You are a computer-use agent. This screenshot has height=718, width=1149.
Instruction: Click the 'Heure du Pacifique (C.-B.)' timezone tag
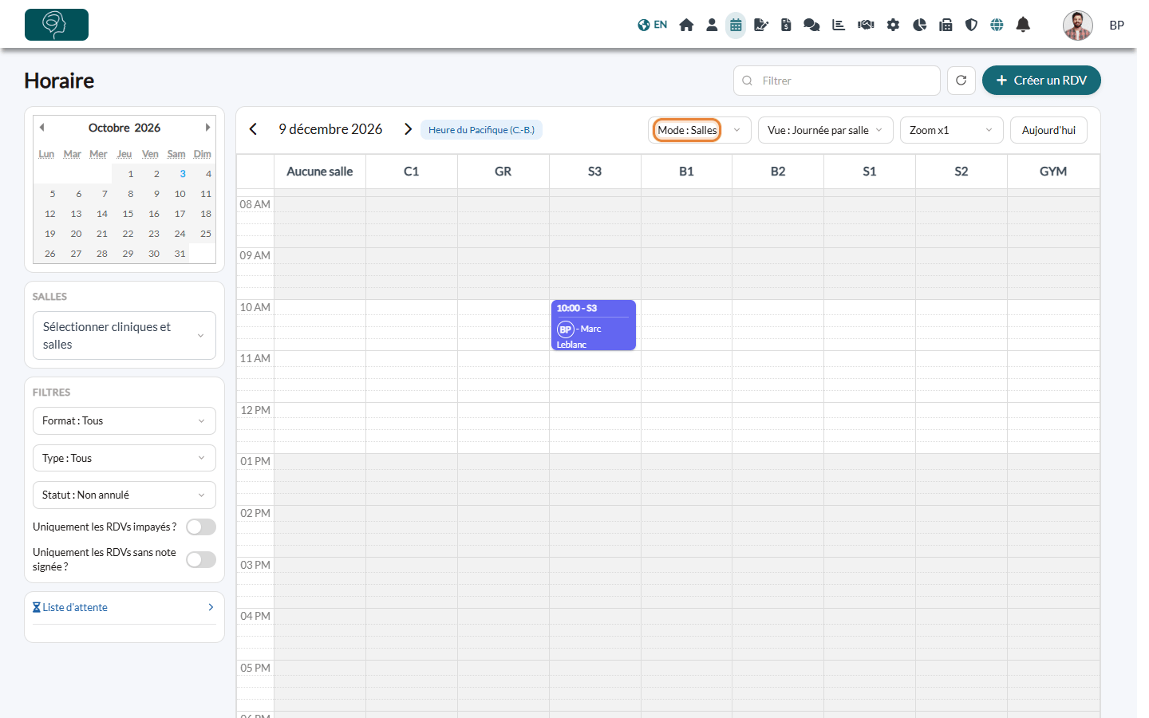[481, 130]
